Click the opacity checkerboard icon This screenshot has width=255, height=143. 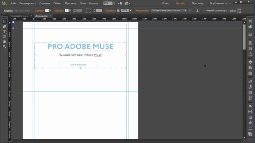(118, 11)
